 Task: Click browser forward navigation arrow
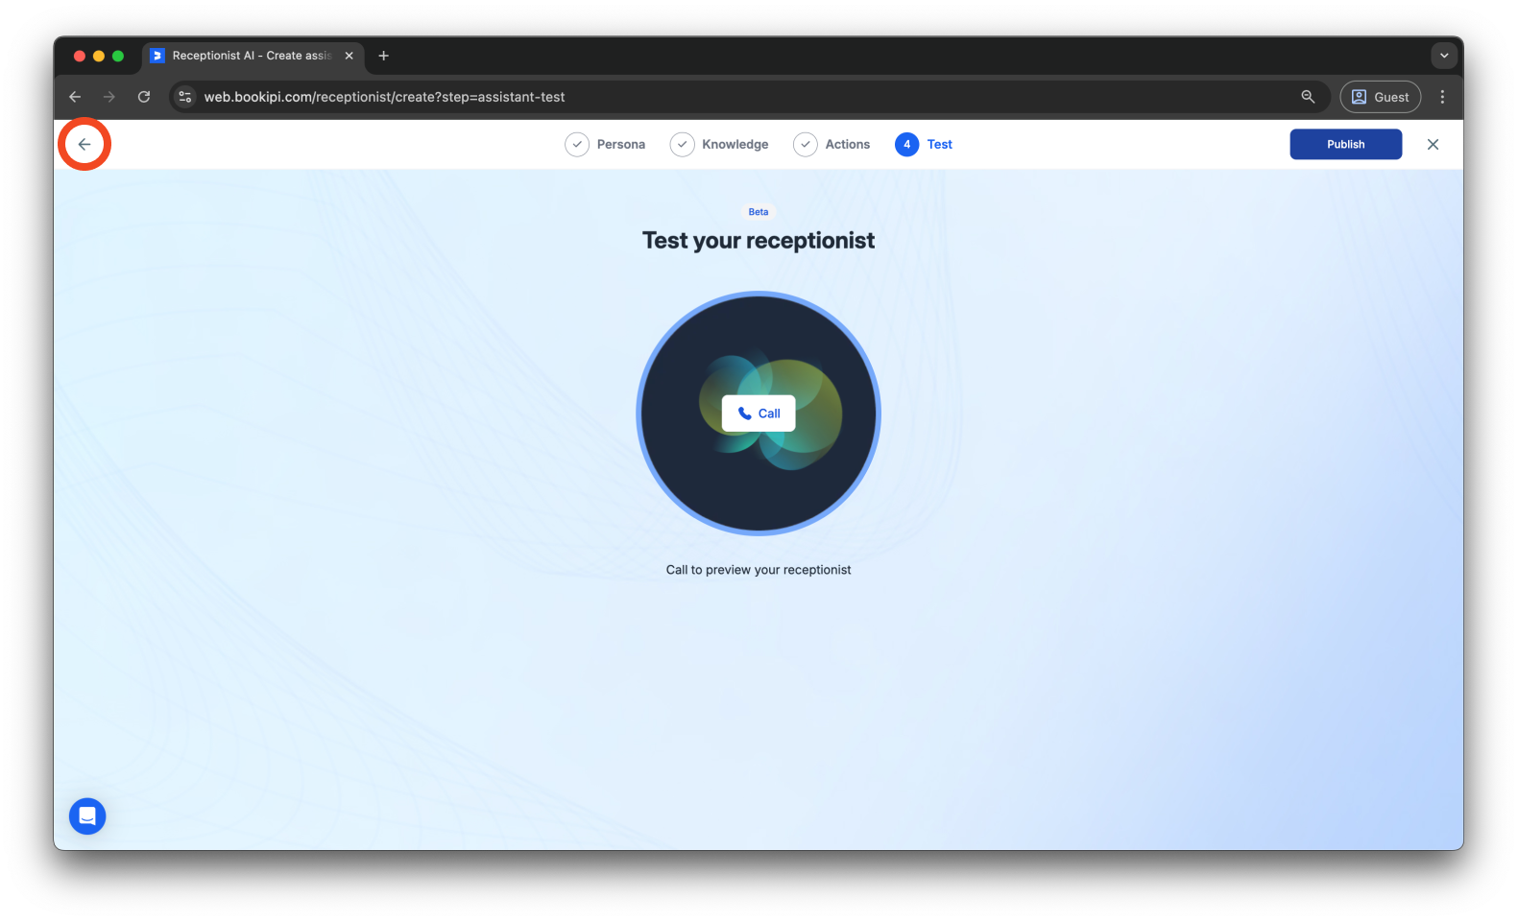[109, 97]
